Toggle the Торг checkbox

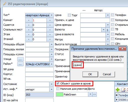tap(69, 15)
